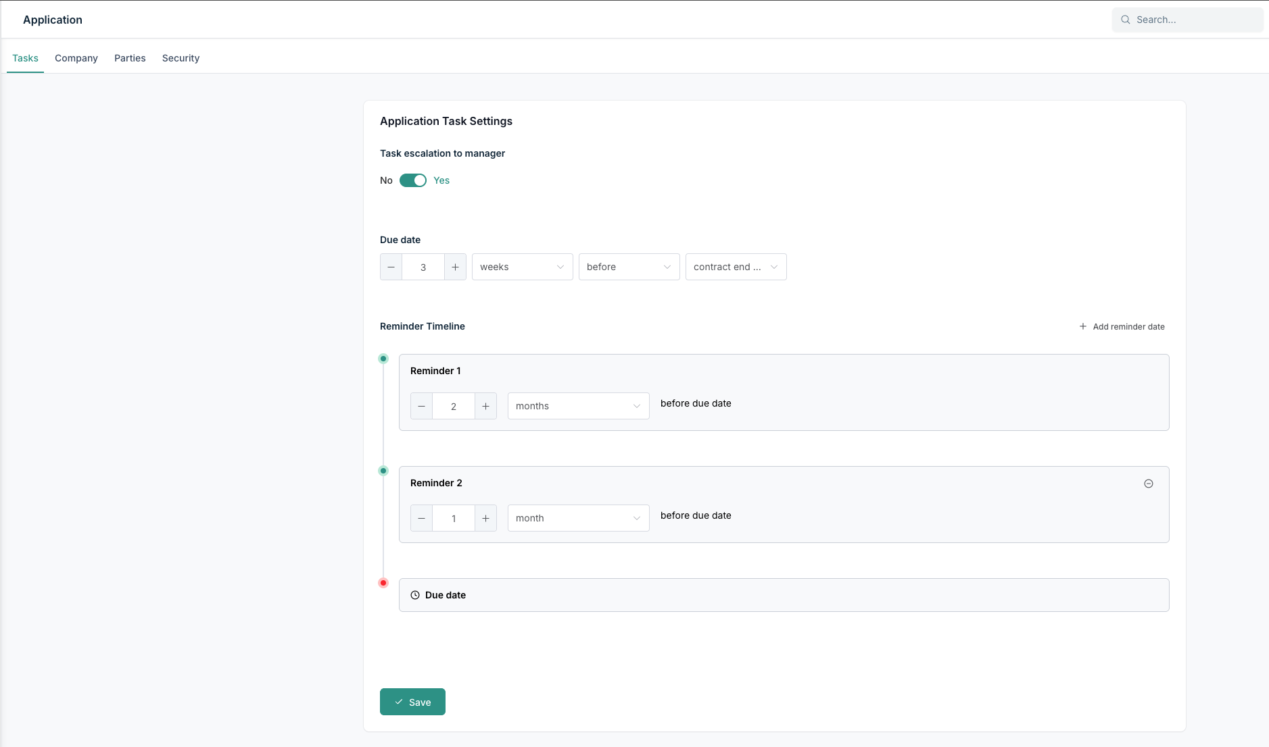Open Reminder 2 month dropdown
Screen dimensions: 1269x747
578,518
